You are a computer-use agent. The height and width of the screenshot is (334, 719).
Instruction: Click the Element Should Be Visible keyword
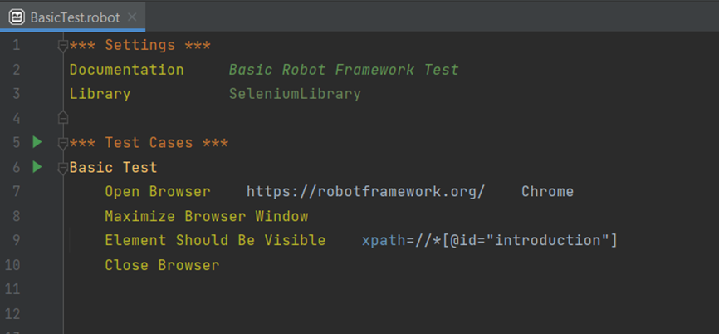pyautogui.click(x=215, y=240)
